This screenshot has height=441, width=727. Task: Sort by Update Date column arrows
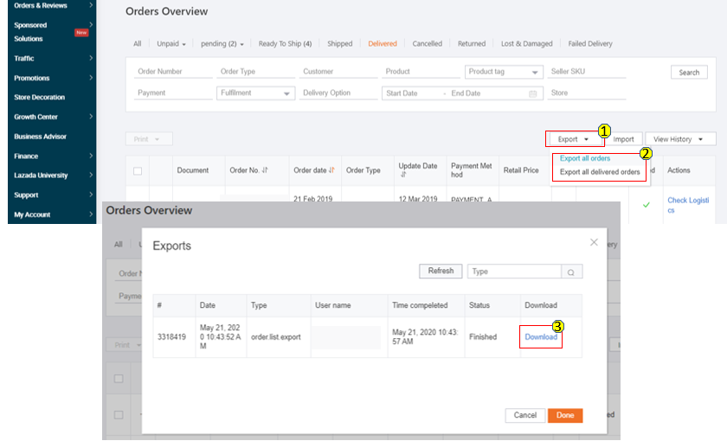coord(402,175)
